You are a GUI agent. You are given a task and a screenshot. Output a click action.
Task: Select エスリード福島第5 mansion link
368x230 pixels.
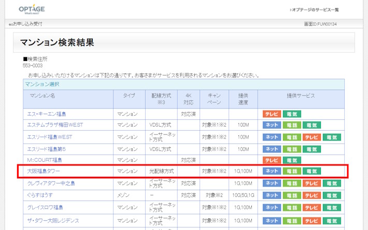pyautogui.click(x=47, y=149)
